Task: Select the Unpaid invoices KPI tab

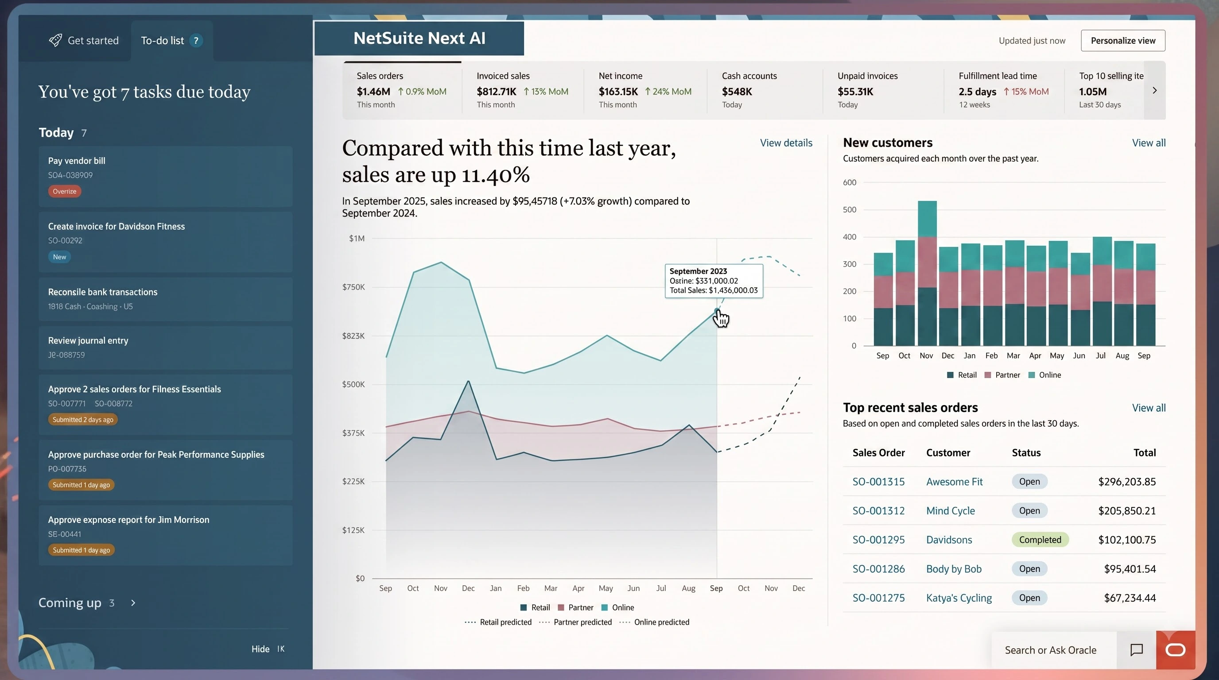Action: tap(883, 90)
